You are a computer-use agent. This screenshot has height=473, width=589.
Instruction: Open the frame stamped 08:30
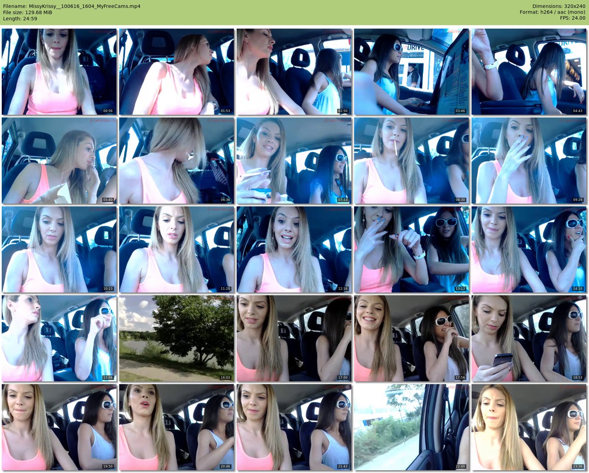point(411,161)
